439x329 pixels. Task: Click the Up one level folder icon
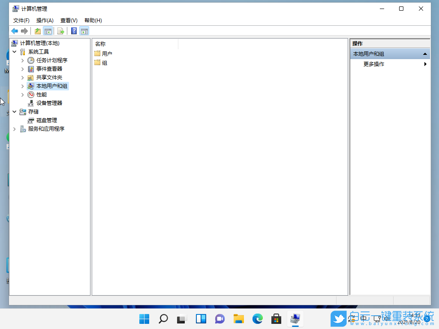37,30
